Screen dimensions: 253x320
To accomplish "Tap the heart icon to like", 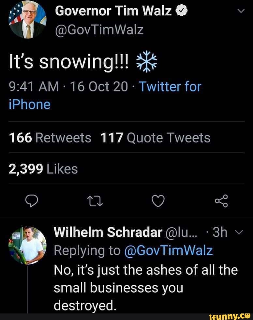I will click(158, 201).
